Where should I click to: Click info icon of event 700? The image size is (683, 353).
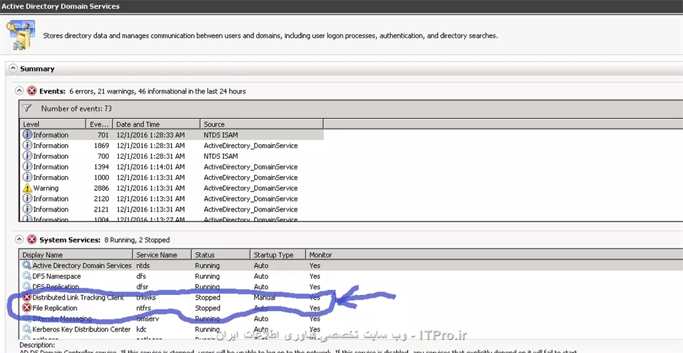coord(27,156)
